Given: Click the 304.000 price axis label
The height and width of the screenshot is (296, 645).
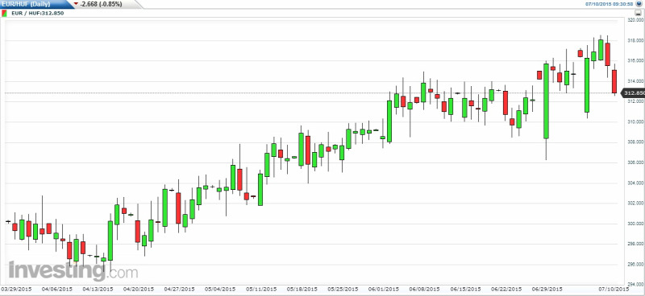Looking at the screenshot, I should 636,183.
